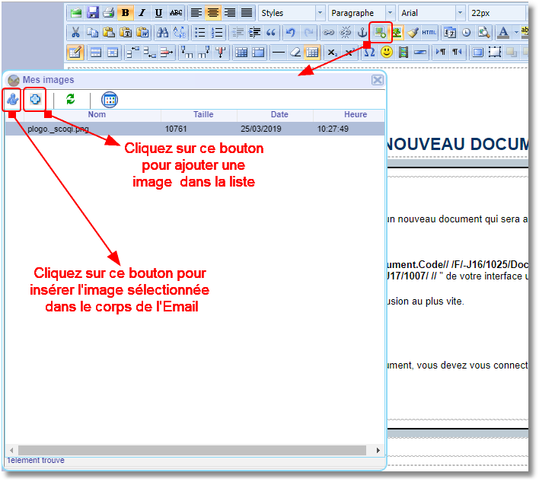Toggle Underline formatting
The height and width of the screenshot is (482, 539).
[x=158, y=13]
